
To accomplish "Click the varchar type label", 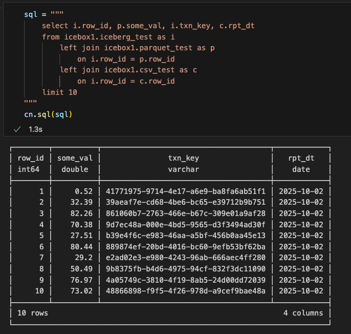I will pos(184,169).
